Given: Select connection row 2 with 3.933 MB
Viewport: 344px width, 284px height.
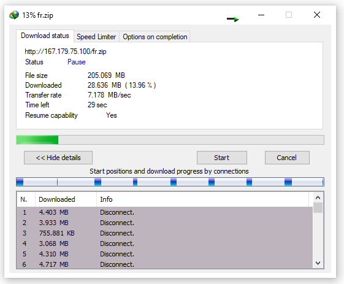Looking at the screenshot, I should click(x=165, y=223).
